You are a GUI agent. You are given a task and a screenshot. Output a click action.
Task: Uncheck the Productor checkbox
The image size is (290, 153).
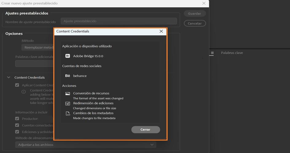pos(17,118)
